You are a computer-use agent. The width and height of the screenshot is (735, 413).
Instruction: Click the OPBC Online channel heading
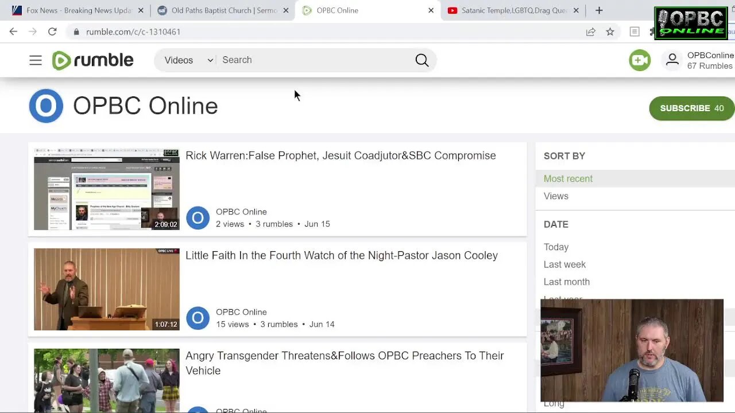click(145, 106)
